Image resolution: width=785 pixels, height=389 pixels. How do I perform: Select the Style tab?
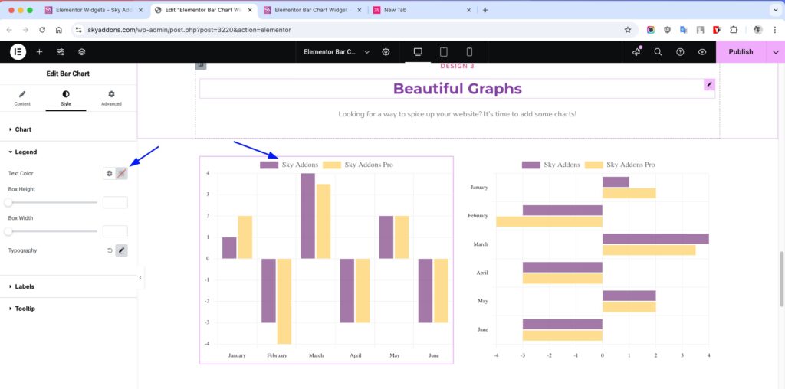pos(66,98)
